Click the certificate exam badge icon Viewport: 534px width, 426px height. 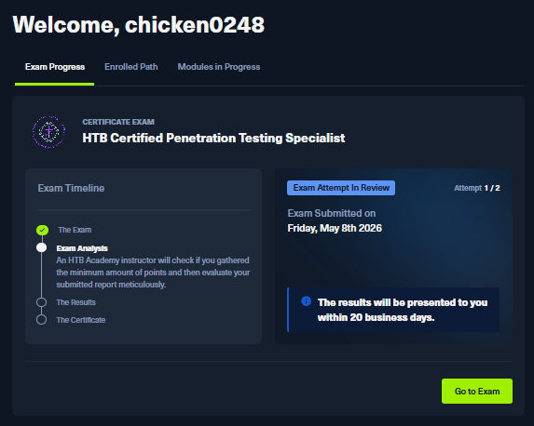click(x=49, y=132)
